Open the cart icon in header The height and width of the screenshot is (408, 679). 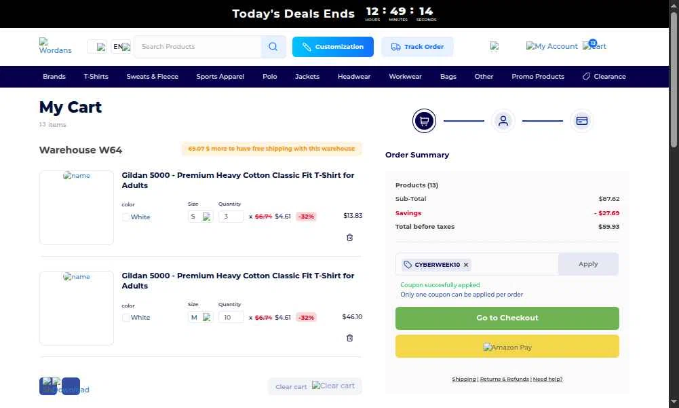tap(594, 45)
